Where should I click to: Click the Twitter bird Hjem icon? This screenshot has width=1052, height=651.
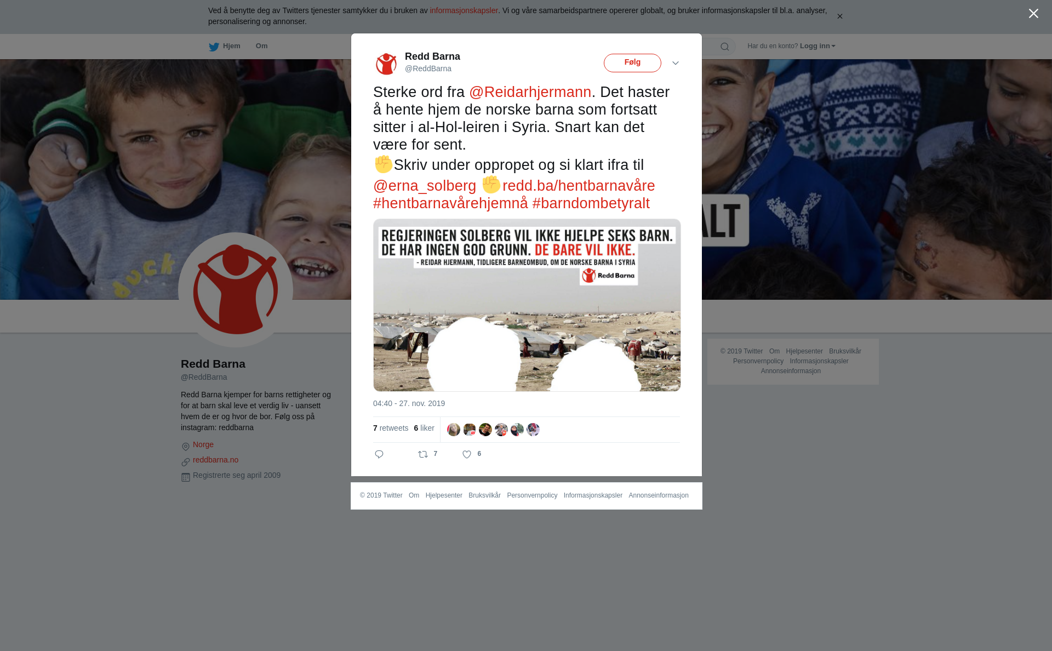[214, 47]
